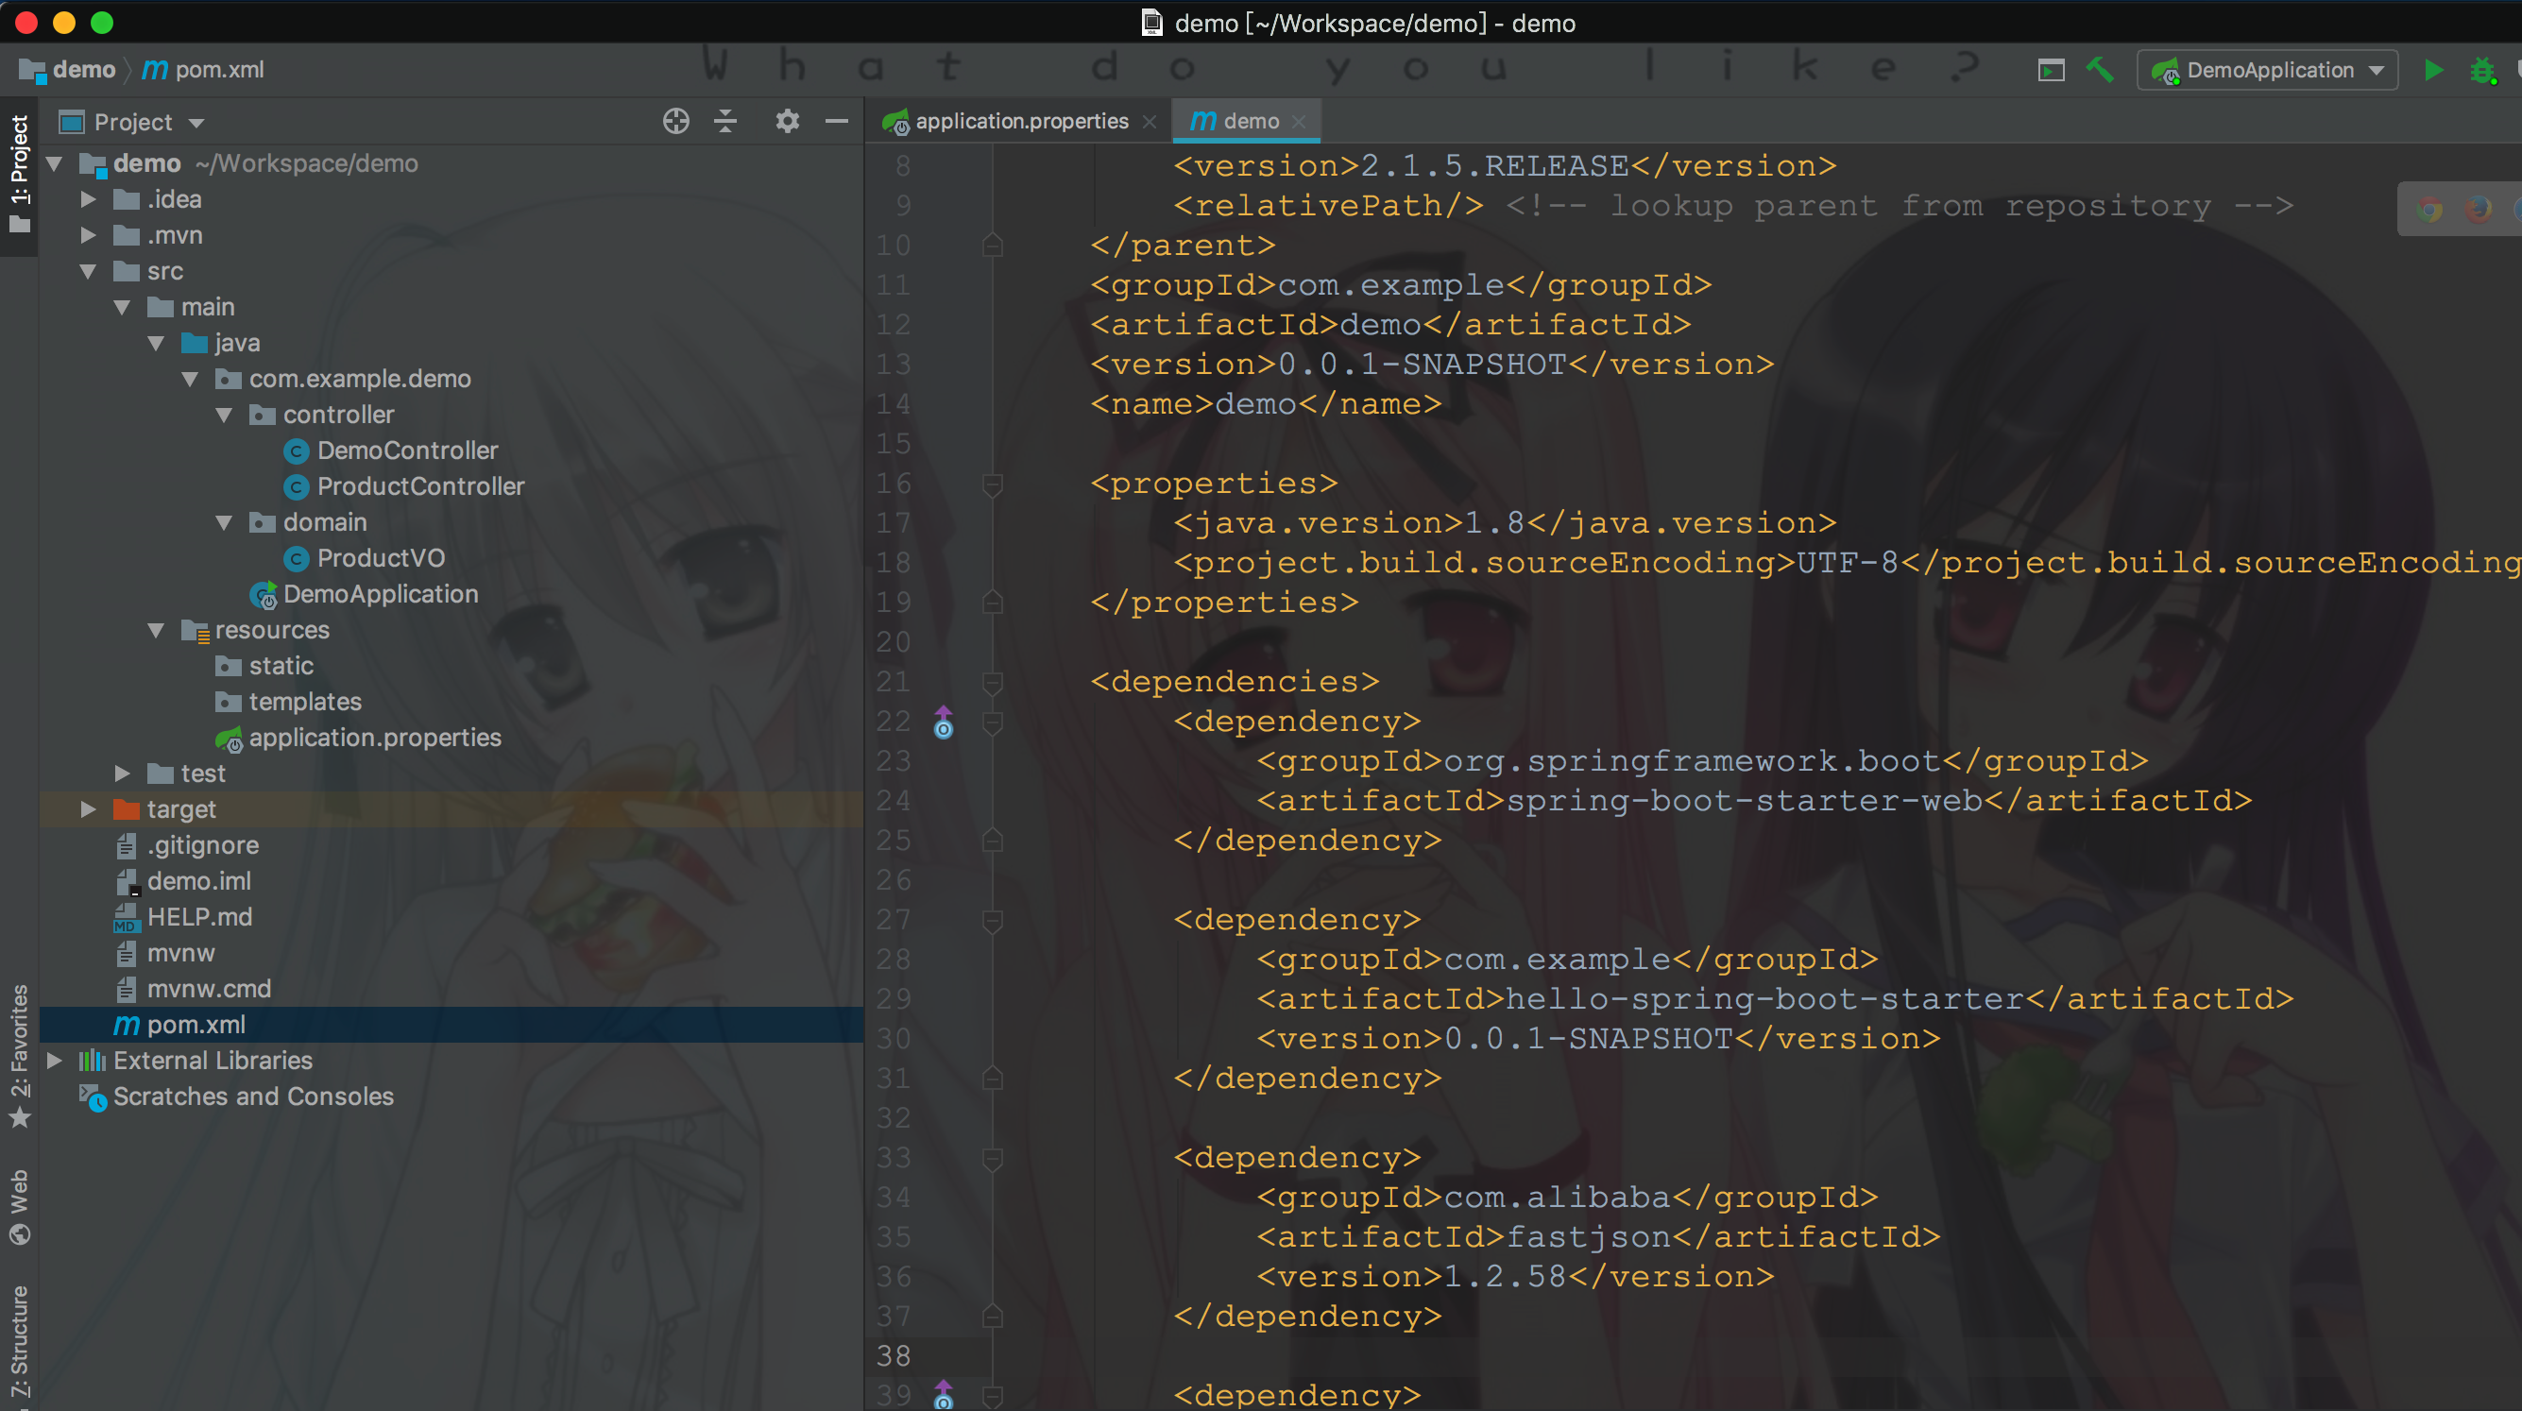2522x1411 pixels.
Task: Expand the target folder
Action: coord(88,808)
